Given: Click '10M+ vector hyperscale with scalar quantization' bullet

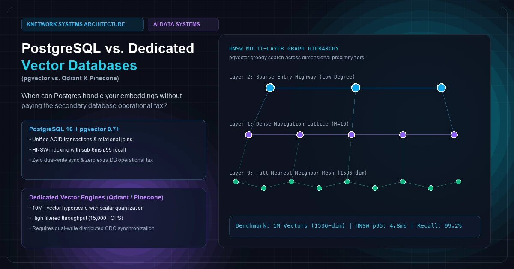Looking at the screenshot, I should pyautogui.click(x=87, y=208).
